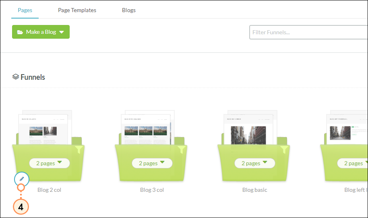Open the Blog 2 col page thumbnail
This screenshot has width=368, height=218.
(43, 129)
